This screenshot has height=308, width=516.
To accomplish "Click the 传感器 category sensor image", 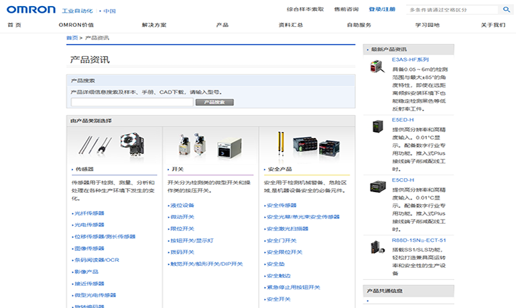I will tap(114, 144).
